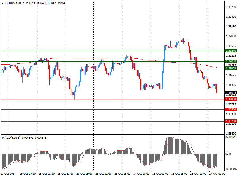The height and width of the screenshot is (177, 237).
Task: Open the chart menu arrow beside GBPUSD,H1
Action: pos(3,3)
